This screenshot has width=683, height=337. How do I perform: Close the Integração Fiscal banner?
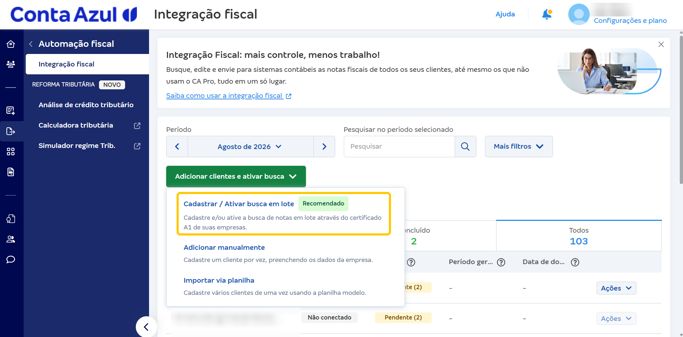[x=661, y=44]
